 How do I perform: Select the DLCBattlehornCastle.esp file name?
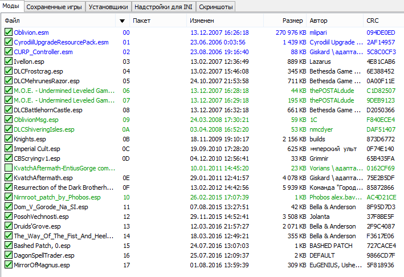pyautogui.click(x=48, y=110)
